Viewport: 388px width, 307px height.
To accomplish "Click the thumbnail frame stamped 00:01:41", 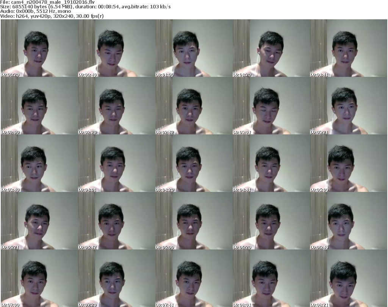I will 349,48.
